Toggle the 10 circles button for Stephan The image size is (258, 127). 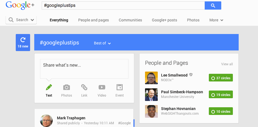point(221,111)
